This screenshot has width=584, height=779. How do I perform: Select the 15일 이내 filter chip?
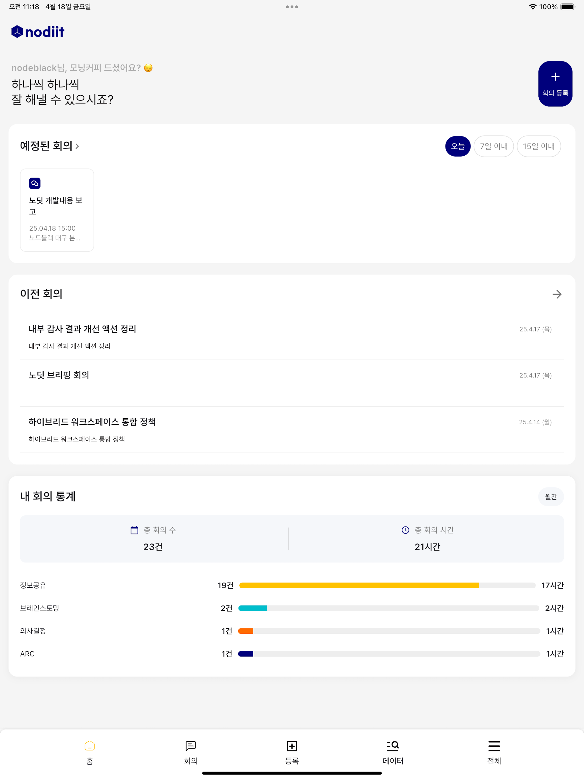pyautogui.click(x=539, y=146)
